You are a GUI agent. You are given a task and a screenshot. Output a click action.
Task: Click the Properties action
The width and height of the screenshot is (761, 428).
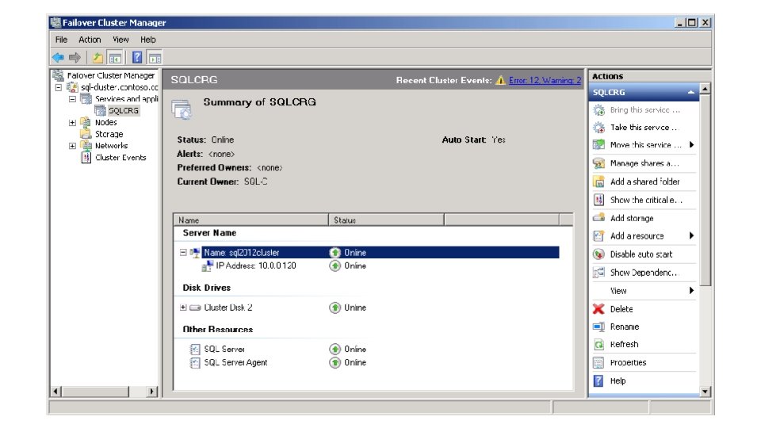(628, 362)
